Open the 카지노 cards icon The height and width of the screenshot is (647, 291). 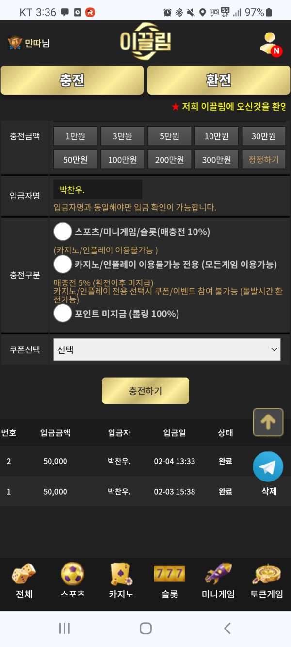121,574
